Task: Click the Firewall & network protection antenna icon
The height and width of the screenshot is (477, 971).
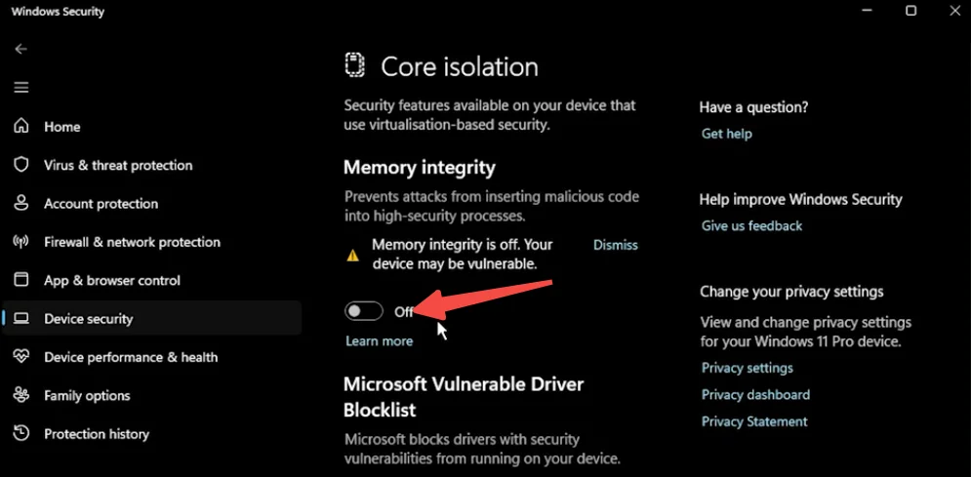Action: 21,242
